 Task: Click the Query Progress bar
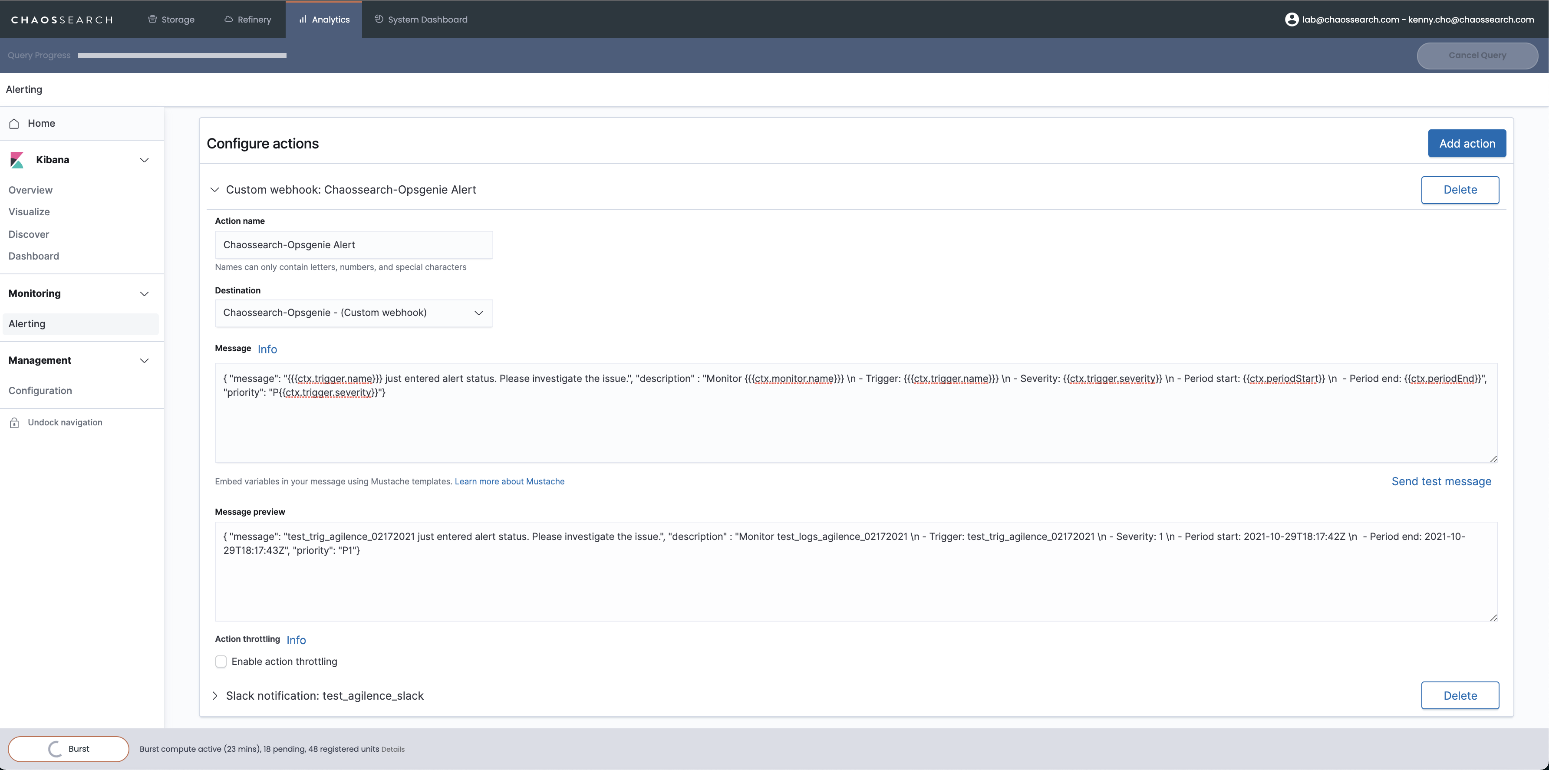click(x=181, y=55)
